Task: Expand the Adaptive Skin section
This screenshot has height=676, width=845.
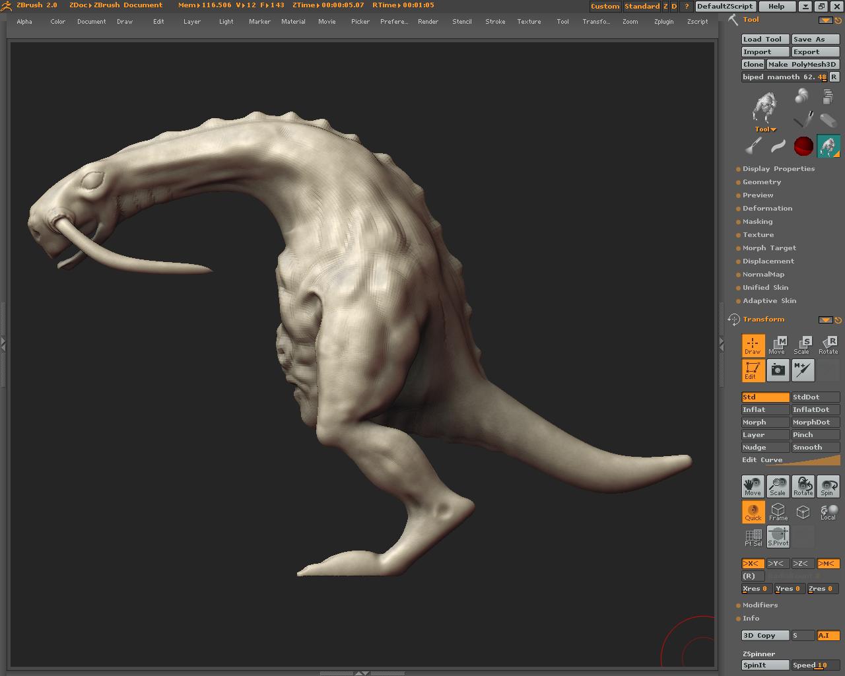Action: tap(769, 301)
